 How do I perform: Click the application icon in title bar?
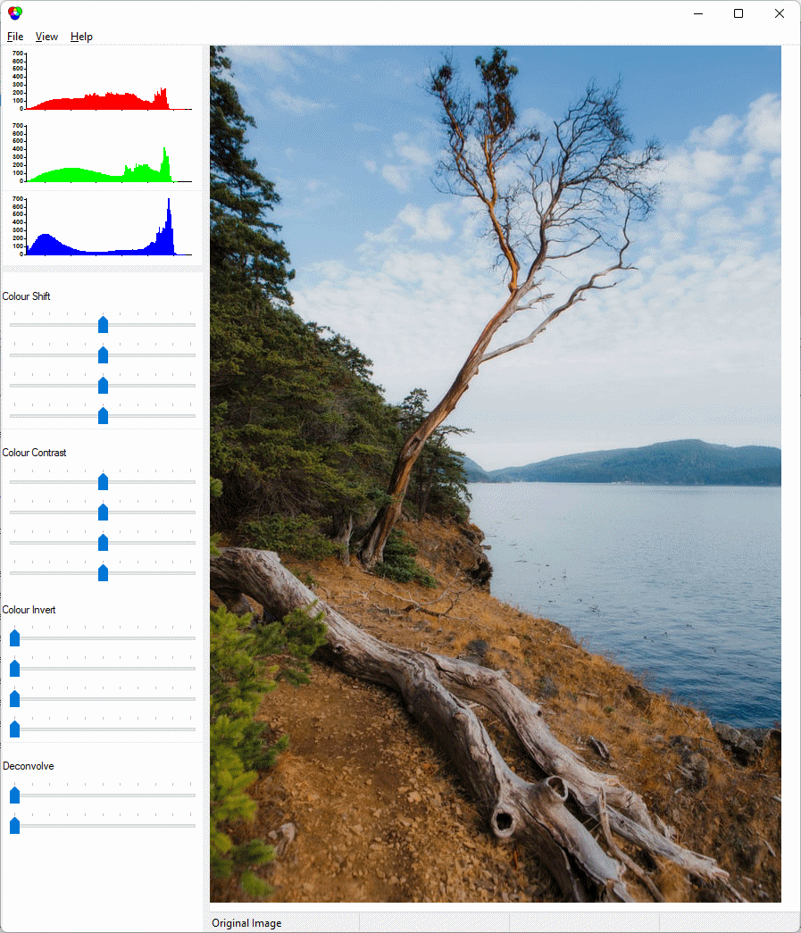point(14,13)
